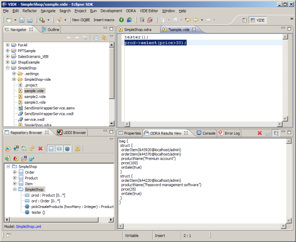Click Collapse All in Navigator toolbar
The image size is (296, 242).
(x=96, y=38)
